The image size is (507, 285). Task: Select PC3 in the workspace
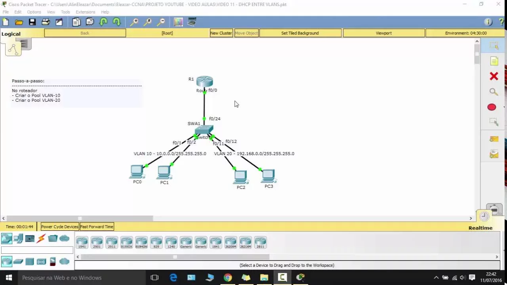pos(268,176)
